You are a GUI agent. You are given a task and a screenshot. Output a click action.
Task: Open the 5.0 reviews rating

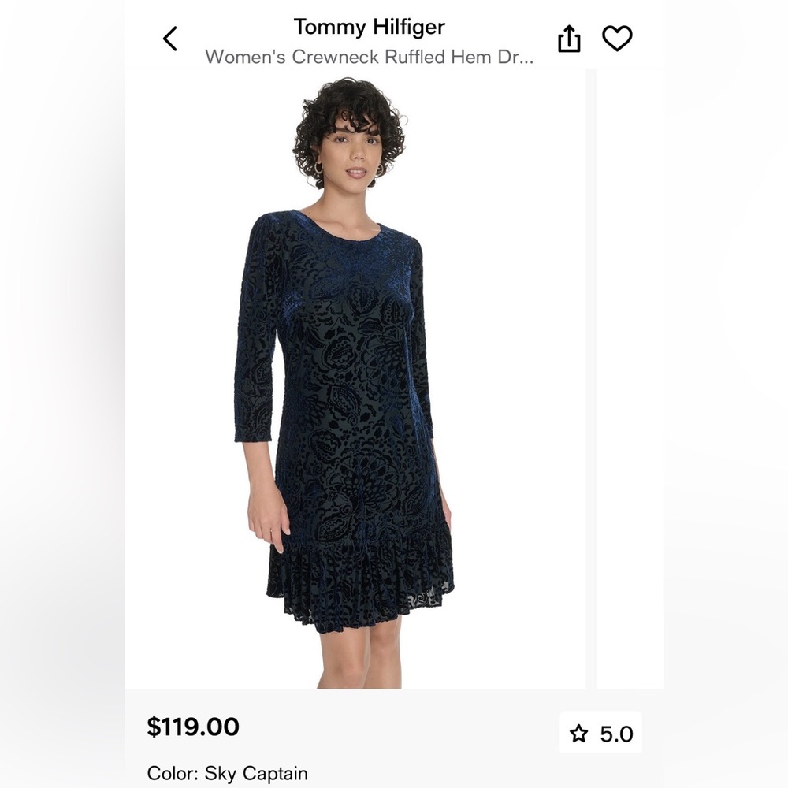[600, 733]
